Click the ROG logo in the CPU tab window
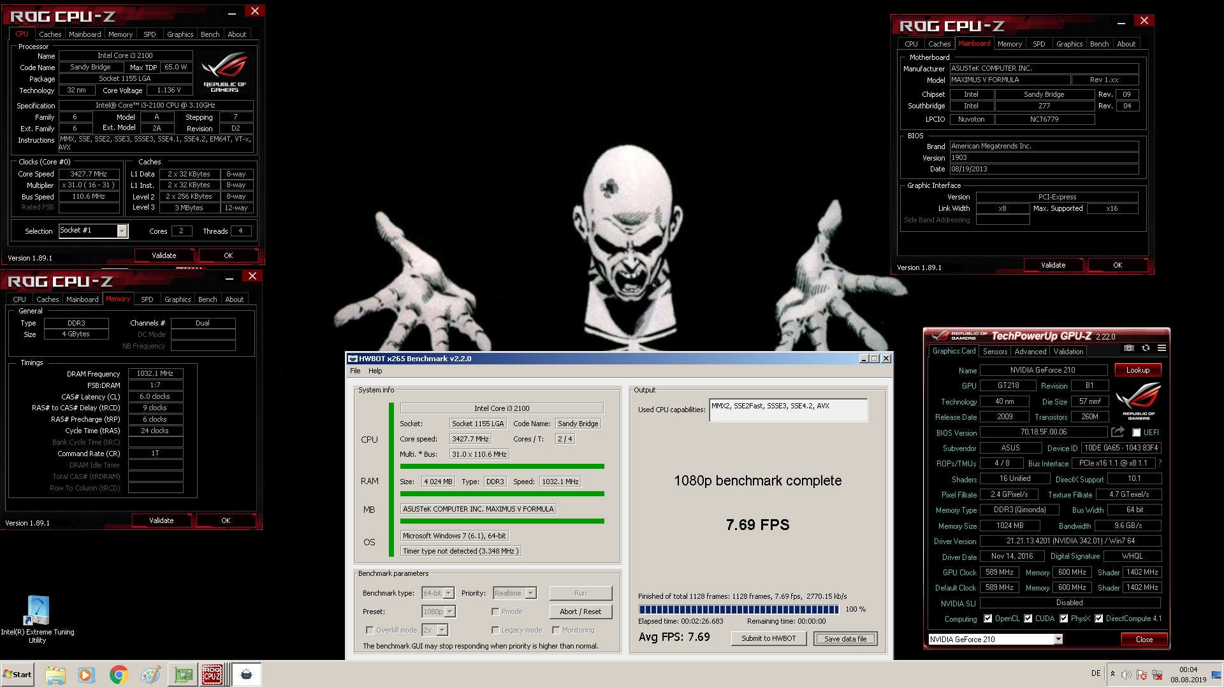Screen dimensions: 1224x688 coord(224,71)
